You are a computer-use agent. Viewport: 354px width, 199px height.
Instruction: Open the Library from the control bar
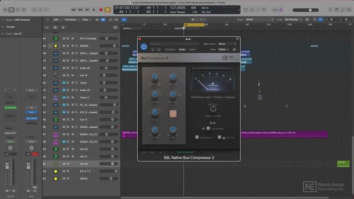(x=5, y=10)
